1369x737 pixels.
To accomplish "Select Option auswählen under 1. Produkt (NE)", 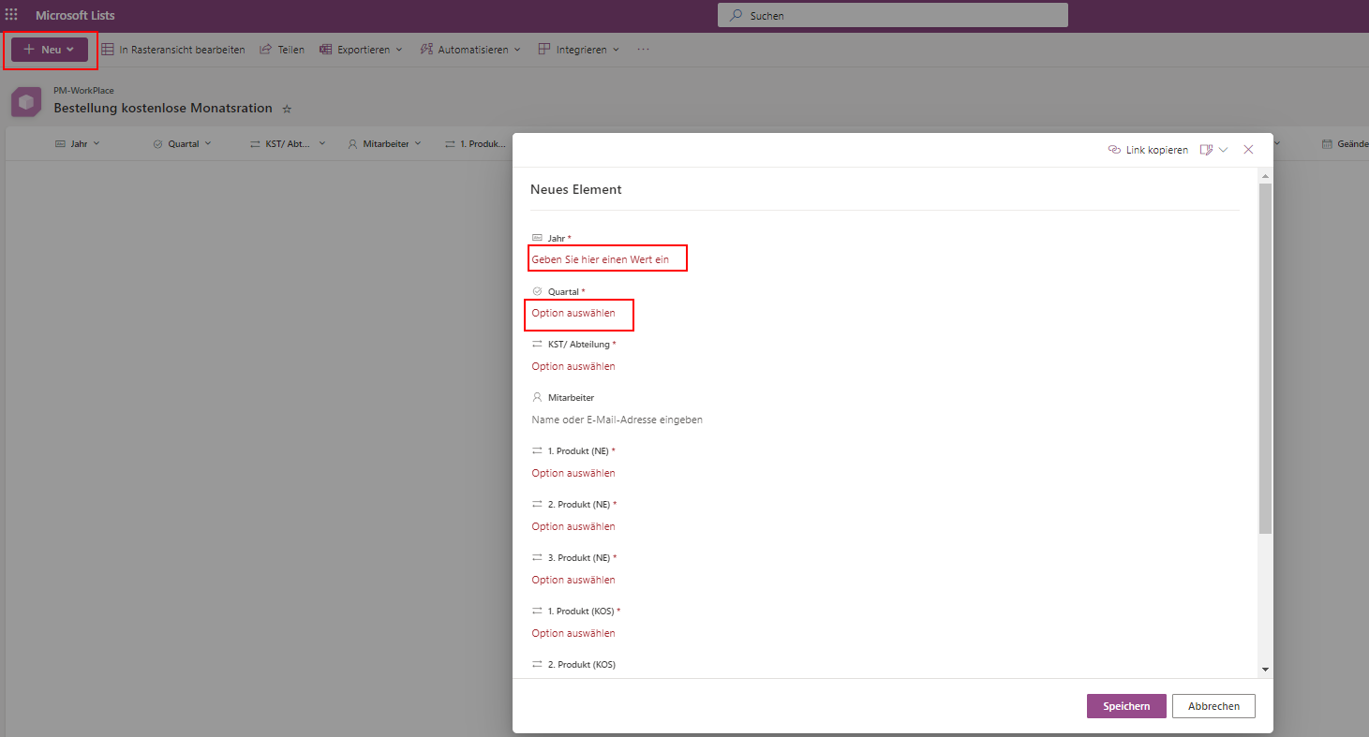I will pyautogui.click(x=573, y=473).
